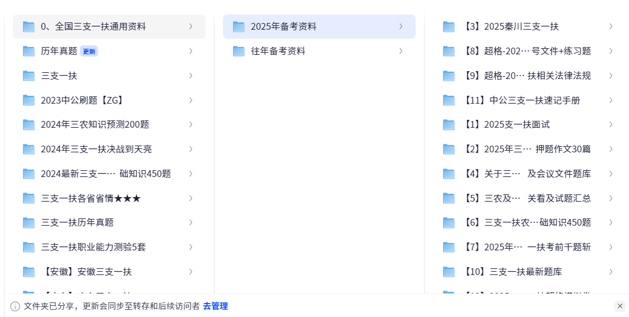Select folder name 2024年三支一扶决战到天亮
629x317 pixels.
96,149
